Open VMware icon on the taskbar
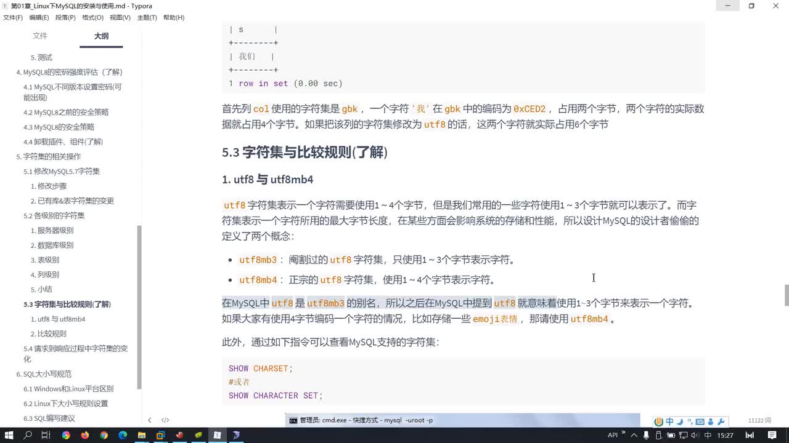The width and height of the screenshot is (789, 443). (160, 435)
